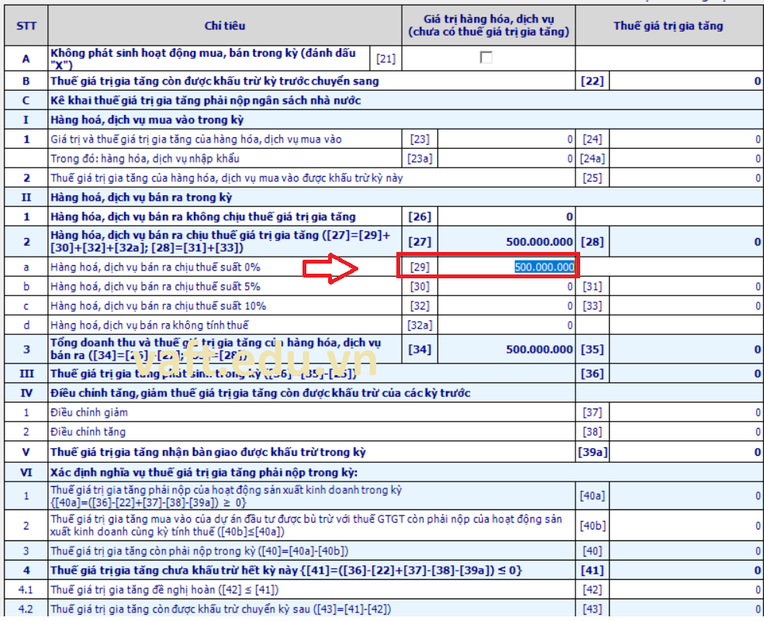Select the [40b] investment project offset field

click(685, 525)
